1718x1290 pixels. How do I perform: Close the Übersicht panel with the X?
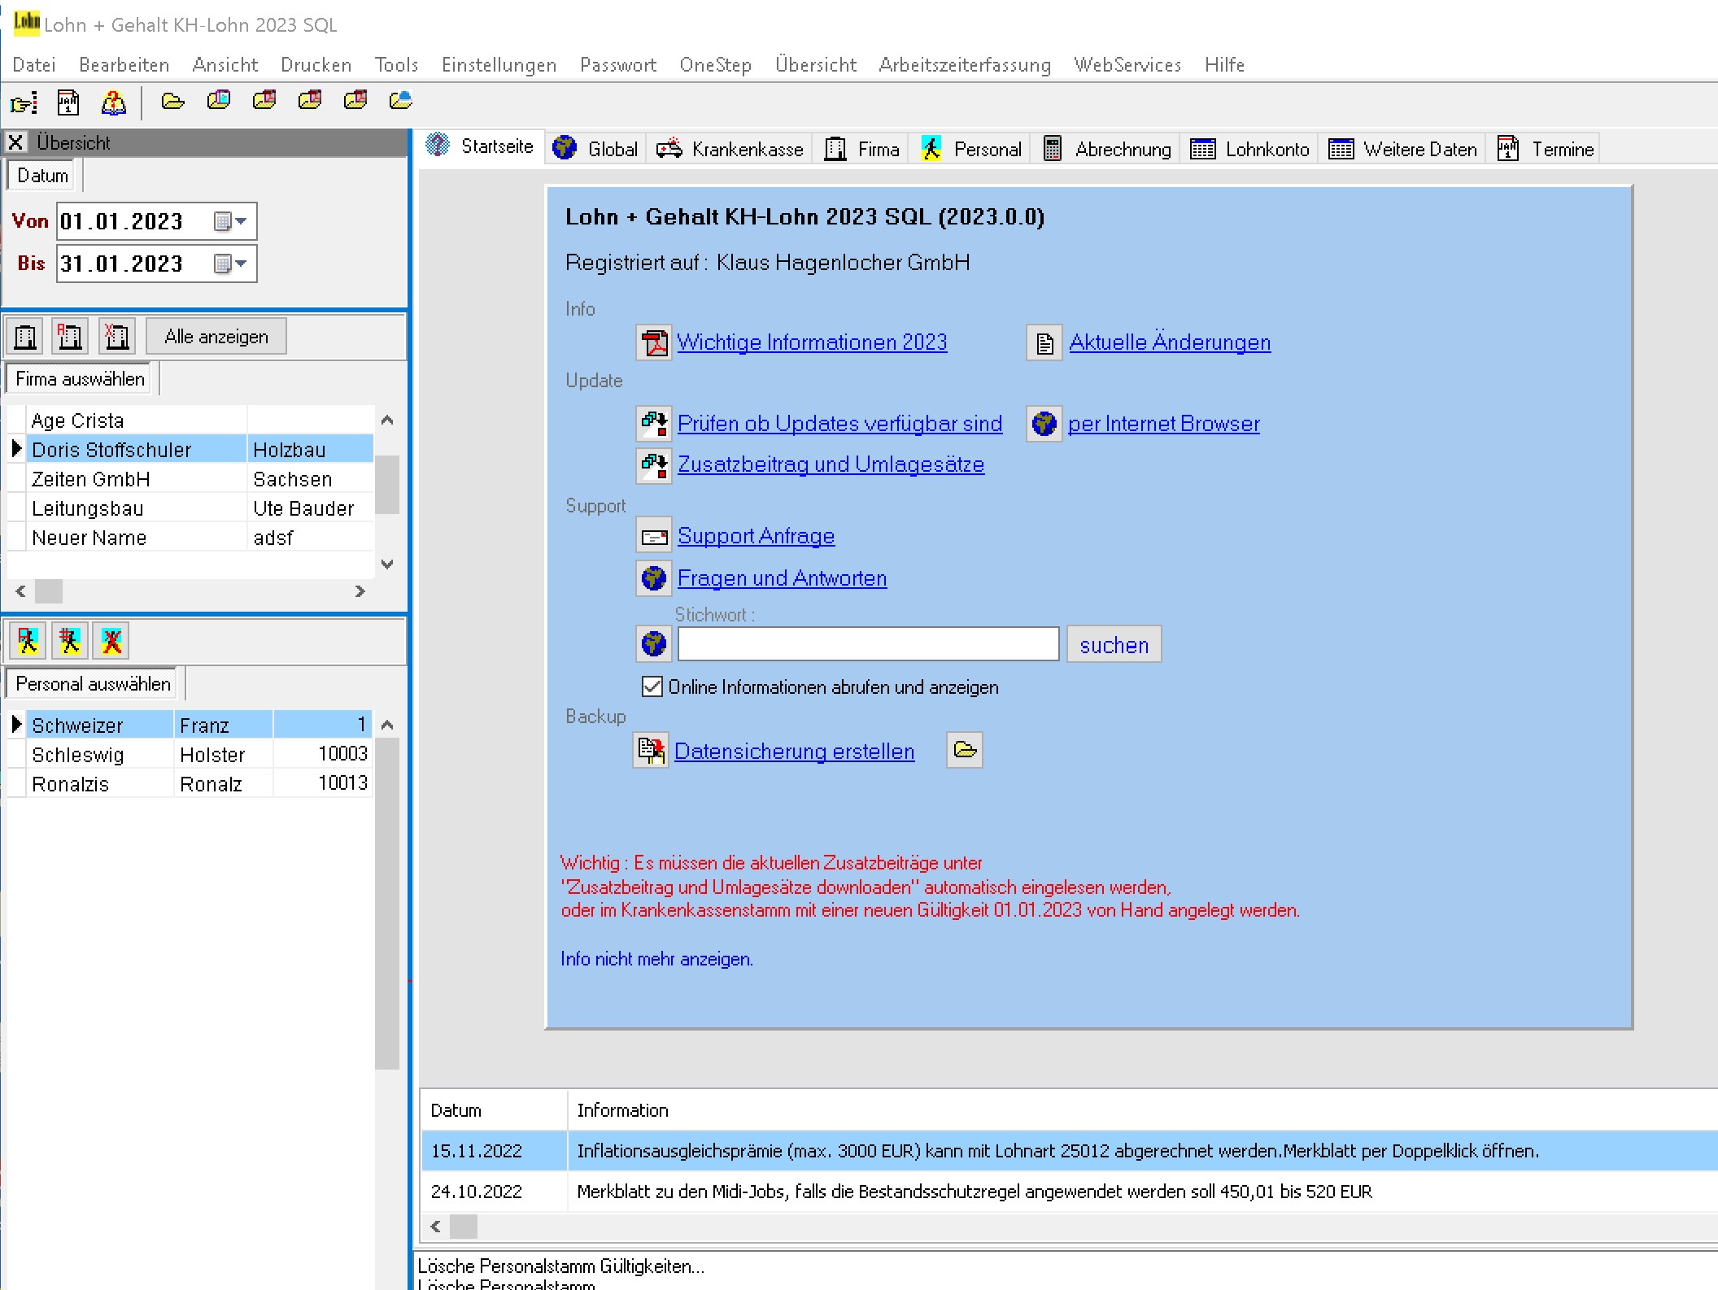pos(15,142)
